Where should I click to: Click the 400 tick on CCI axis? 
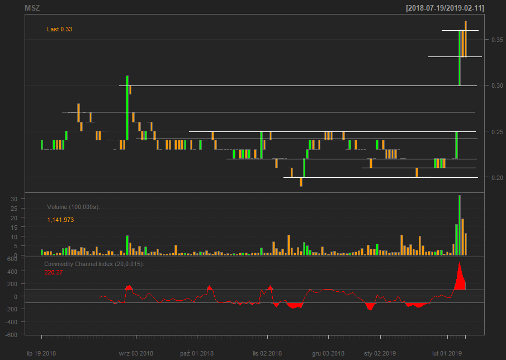(12, 272)
